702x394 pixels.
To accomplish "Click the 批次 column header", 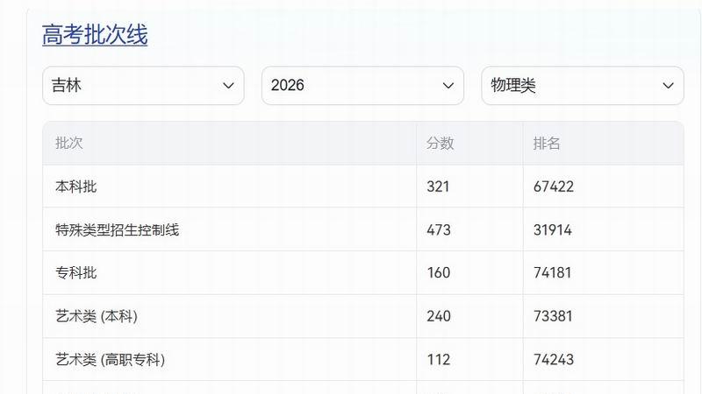I will pos(69,143).
